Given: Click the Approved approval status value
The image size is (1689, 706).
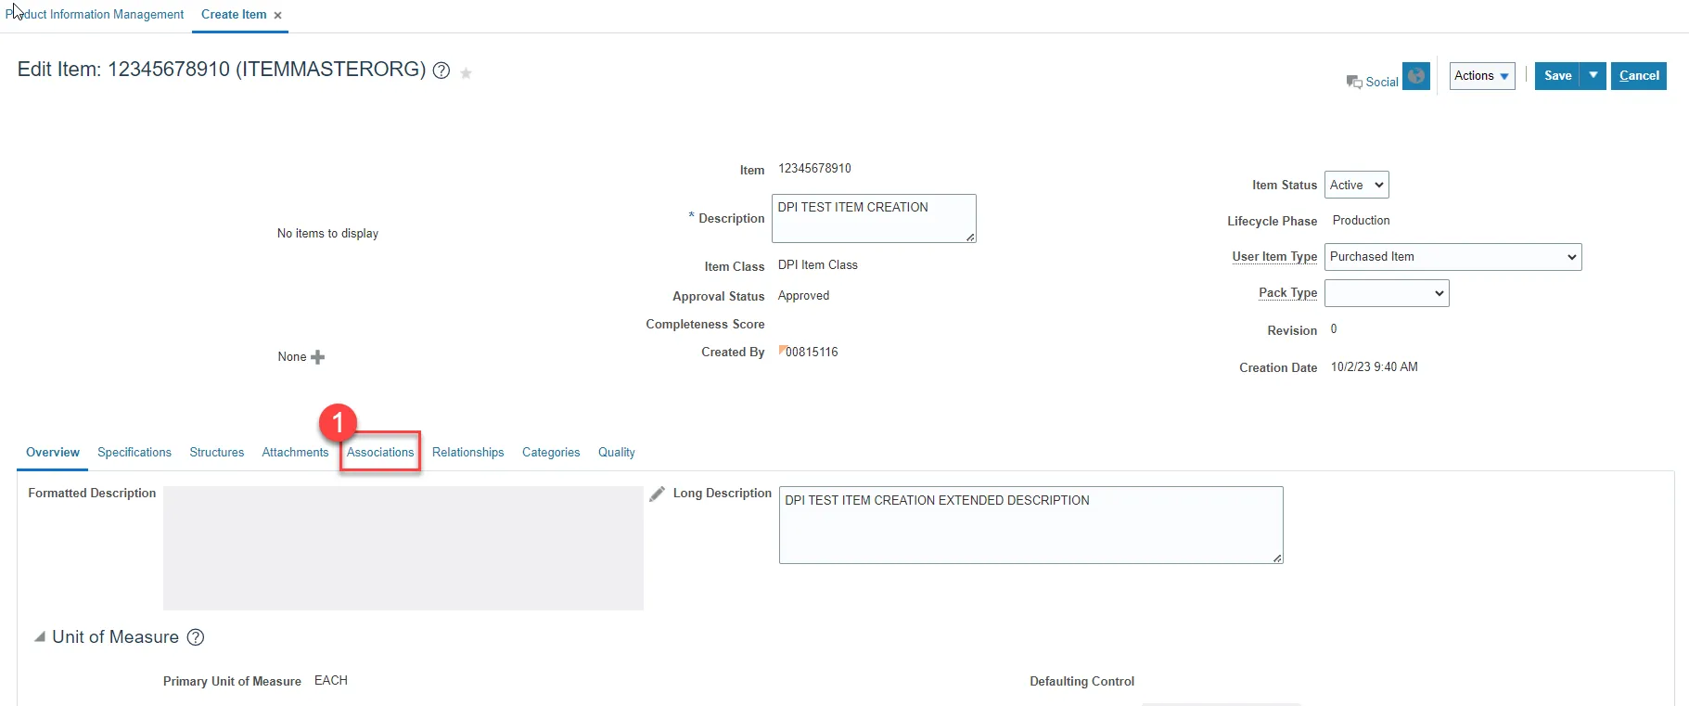Looking at the screenshot, I should coord(803,296).
